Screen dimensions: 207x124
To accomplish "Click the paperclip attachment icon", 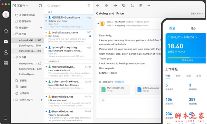I will (x=100, y=82).
